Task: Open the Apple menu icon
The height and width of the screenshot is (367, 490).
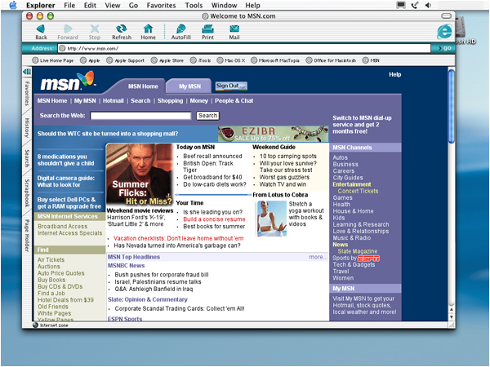Action: point(13,5)
